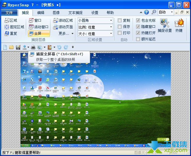Switch to the 文本捕捉 text capture tab
The image size is (191, 156).
click(75, 12)
